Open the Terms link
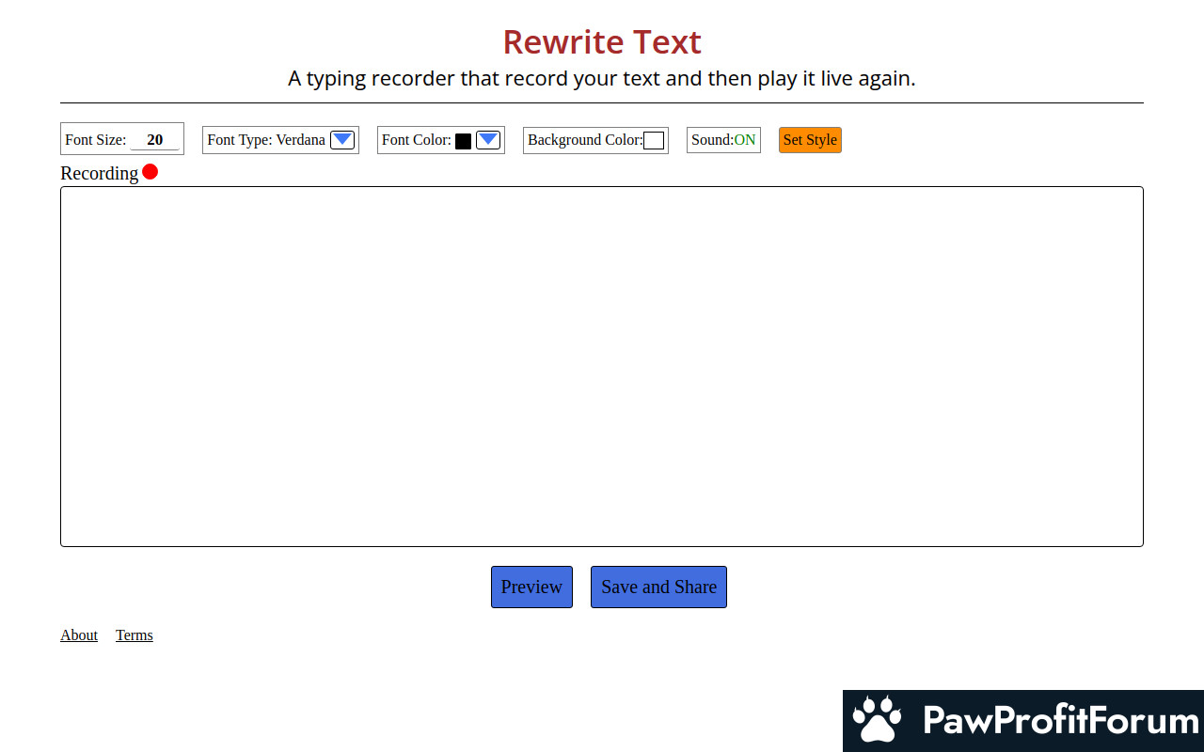The height and width of the screenshot is (752, 1204). (x=135, y=635)
